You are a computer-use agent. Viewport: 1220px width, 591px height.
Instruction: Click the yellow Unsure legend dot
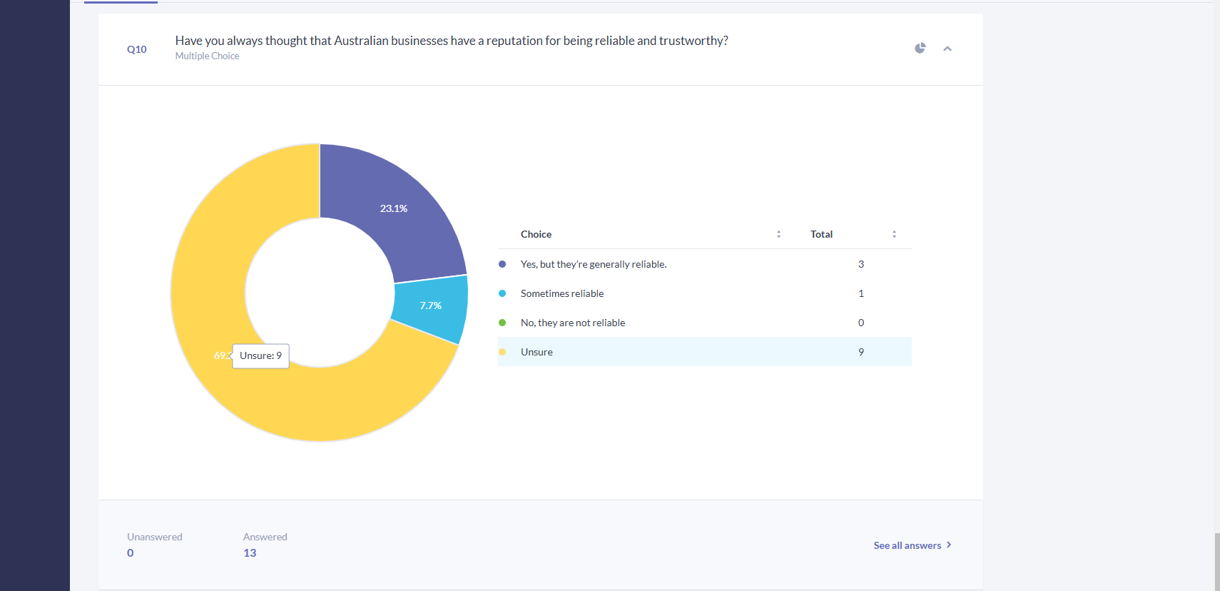(502, 352)
